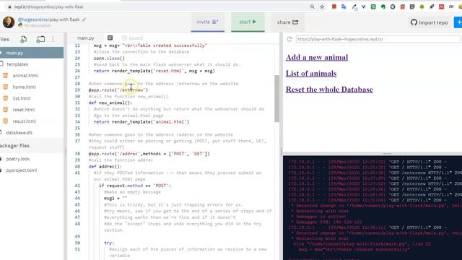
Task: Edit repl name with pencil icon
Action: click(x=84, y=19)
